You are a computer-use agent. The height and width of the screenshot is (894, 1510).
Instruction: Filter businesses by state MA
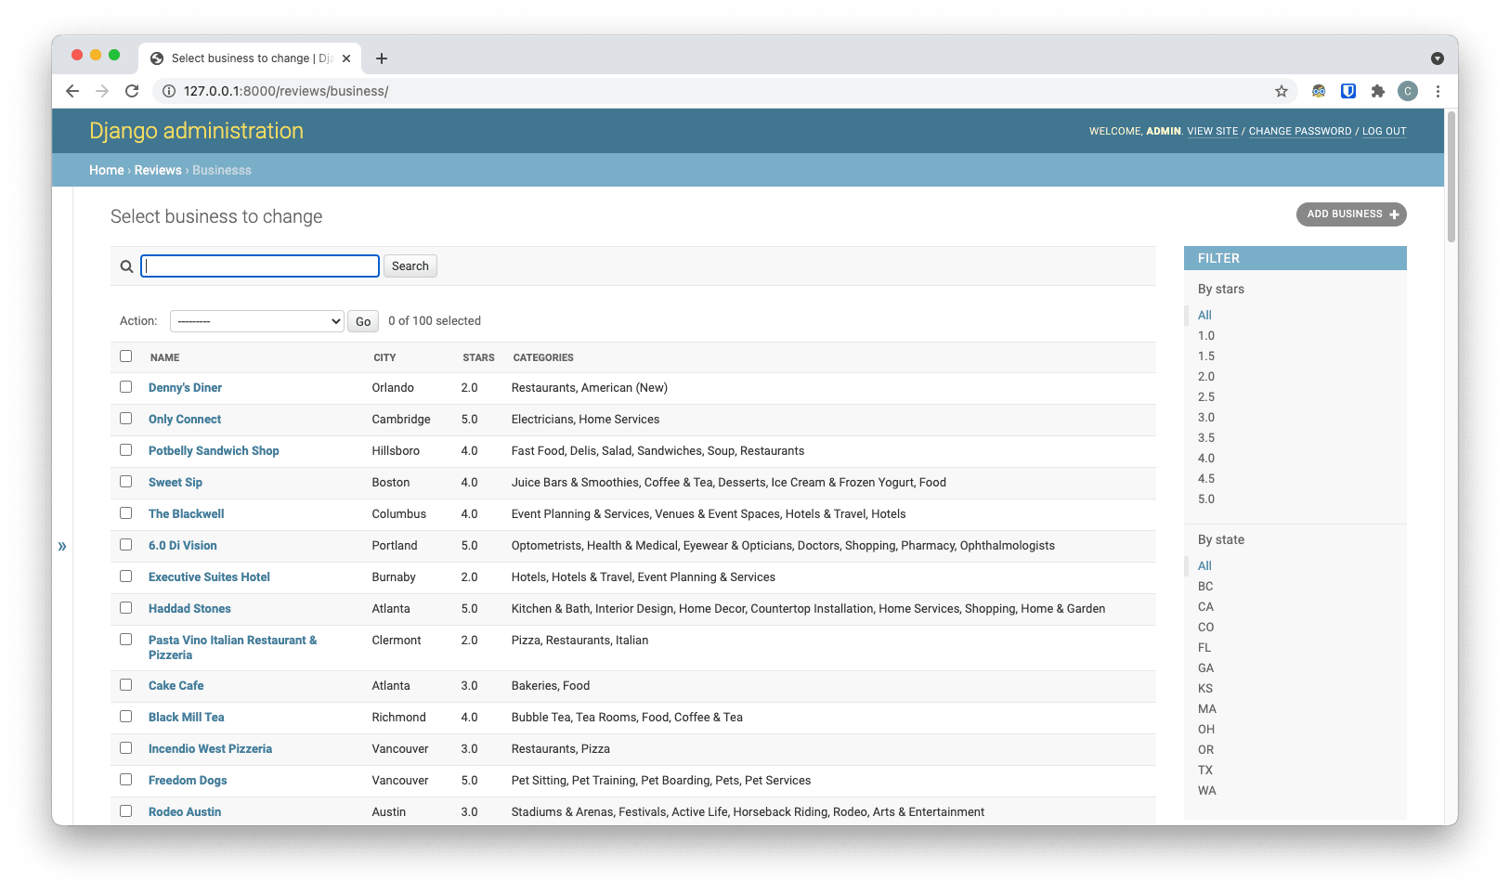(1207, 709)
